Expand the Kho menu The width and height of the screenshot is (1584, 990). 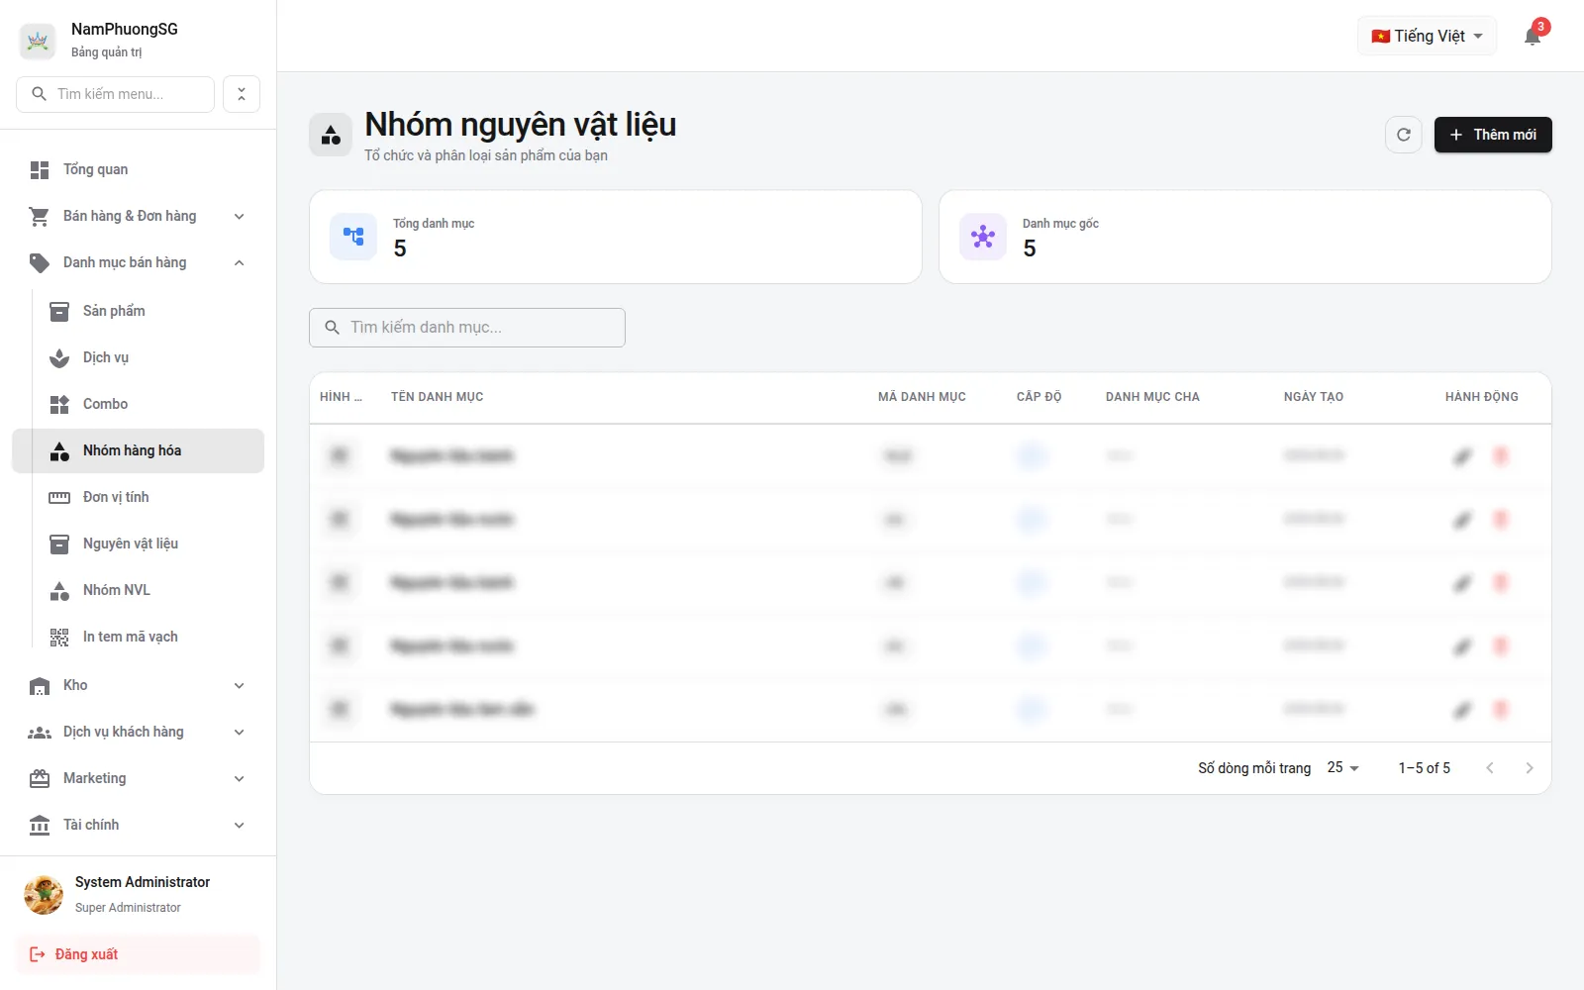click(x=138, y=685)
